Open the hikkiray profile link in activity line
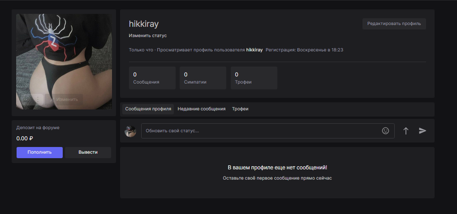This screenshot has height=214, width=457. coord(254,50)
